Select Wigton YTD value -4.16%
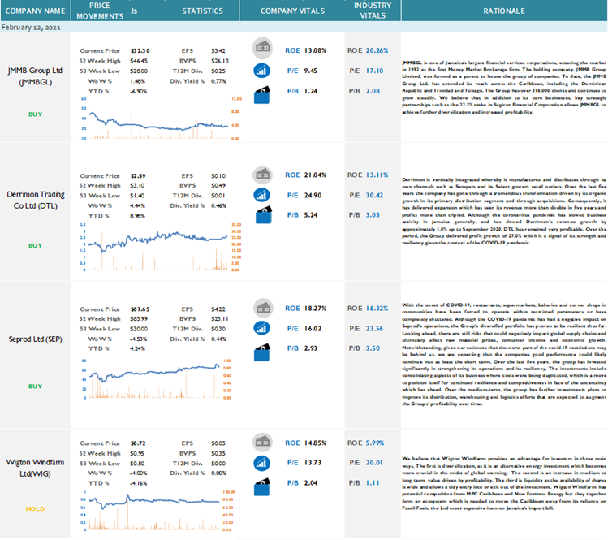608x540 pixels. tap(139, 483)
